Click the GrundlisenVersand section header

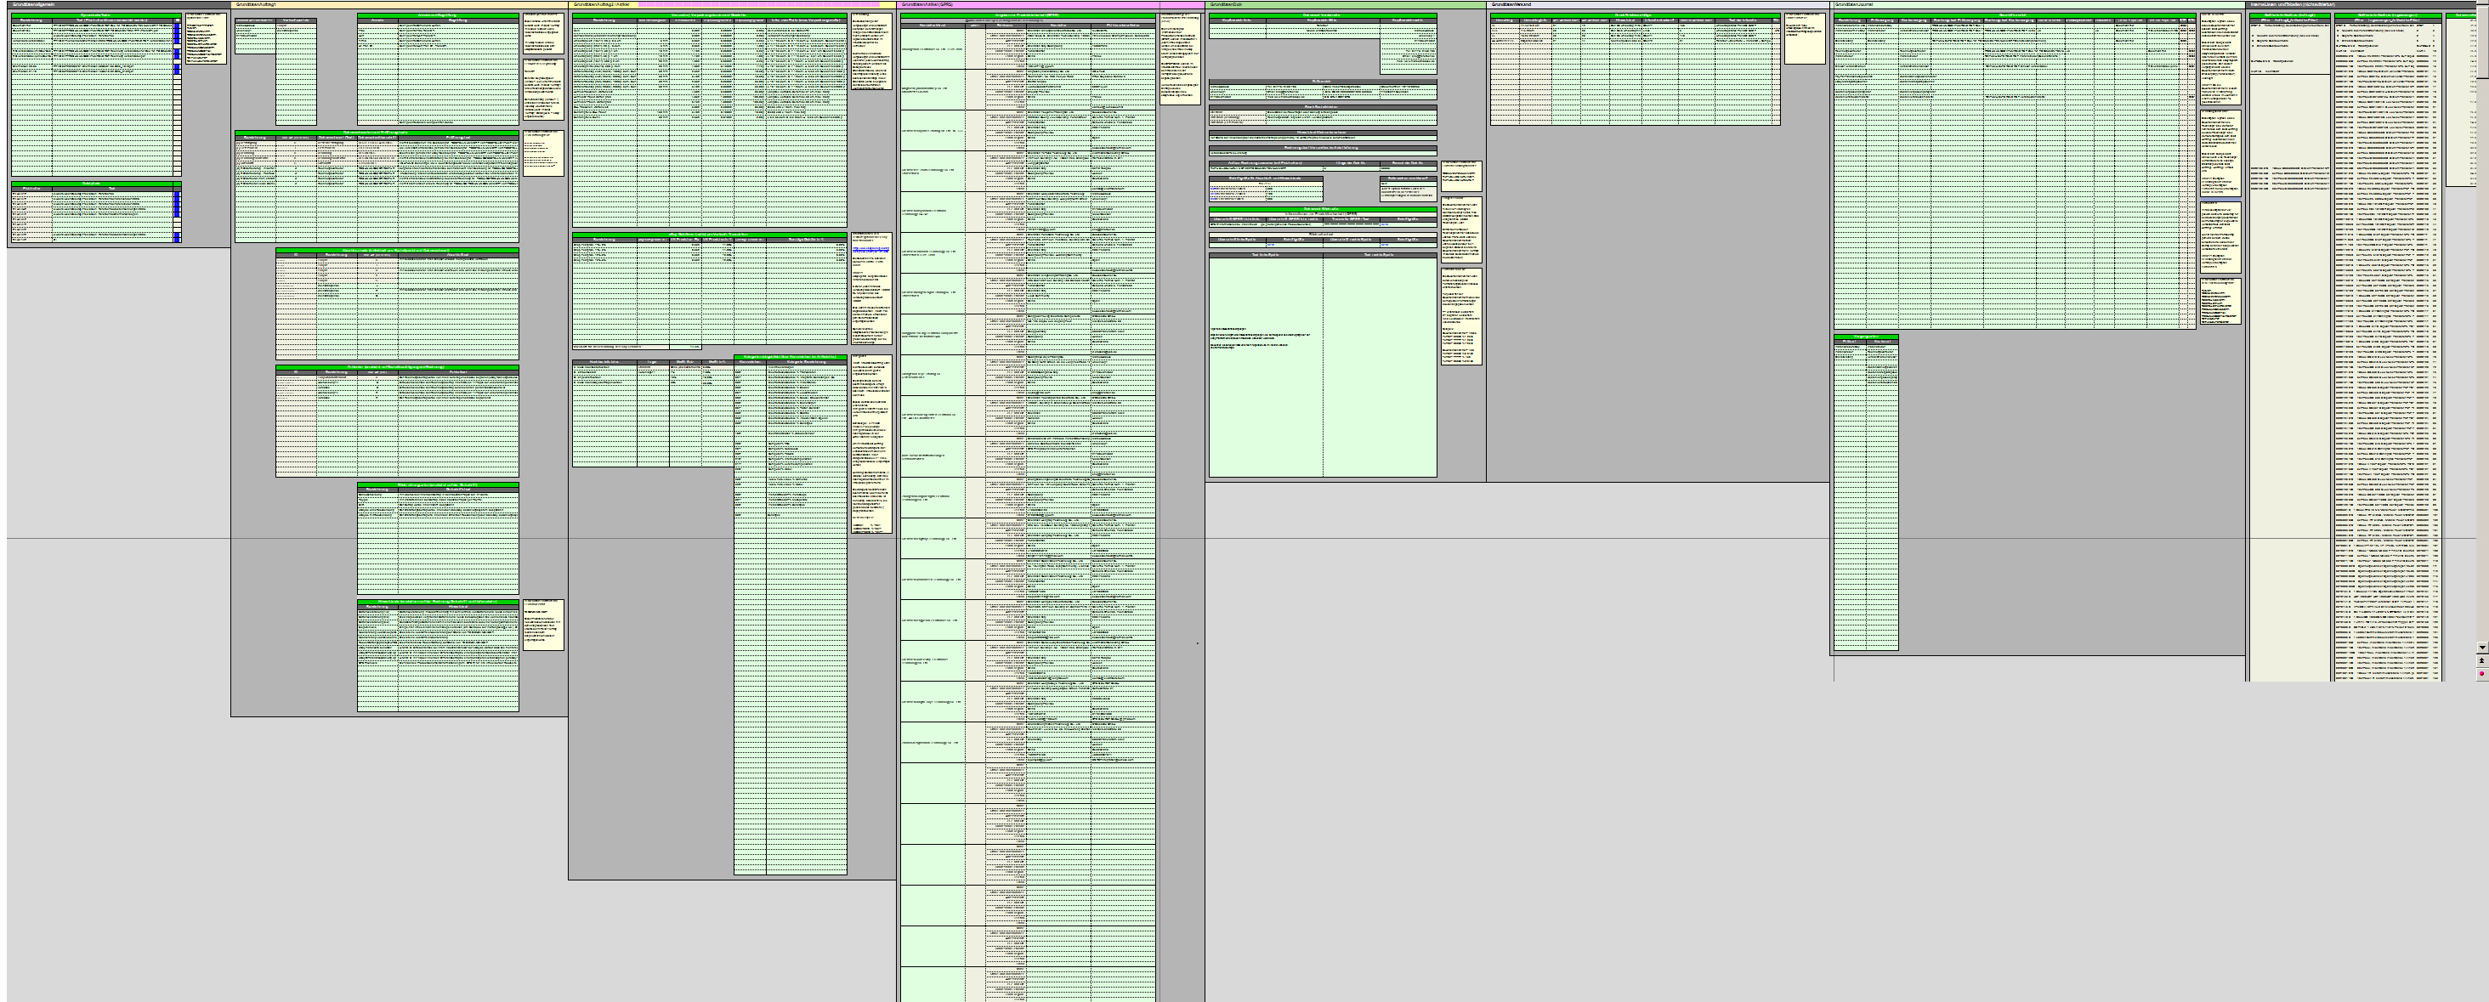tap(1513, 5)
